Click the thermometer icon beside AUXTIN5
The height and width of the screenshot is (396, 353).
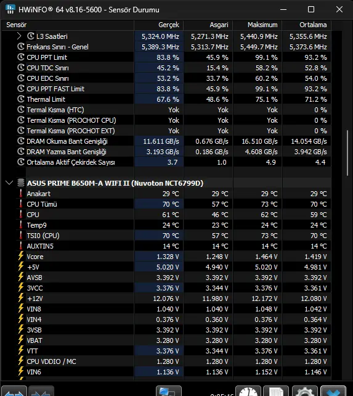(21, 245)
